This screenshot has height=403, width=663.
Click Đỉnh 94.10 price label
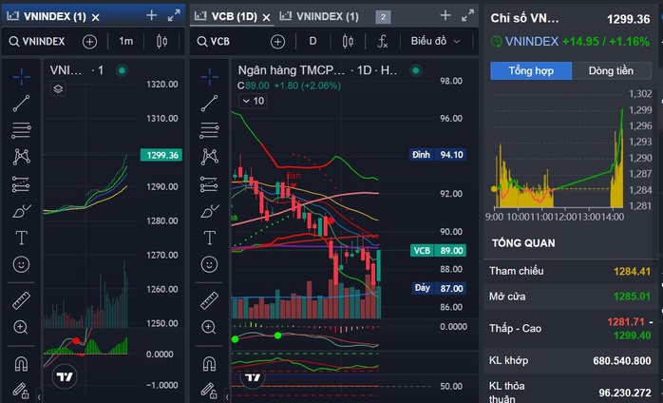[x=438, y=155]
